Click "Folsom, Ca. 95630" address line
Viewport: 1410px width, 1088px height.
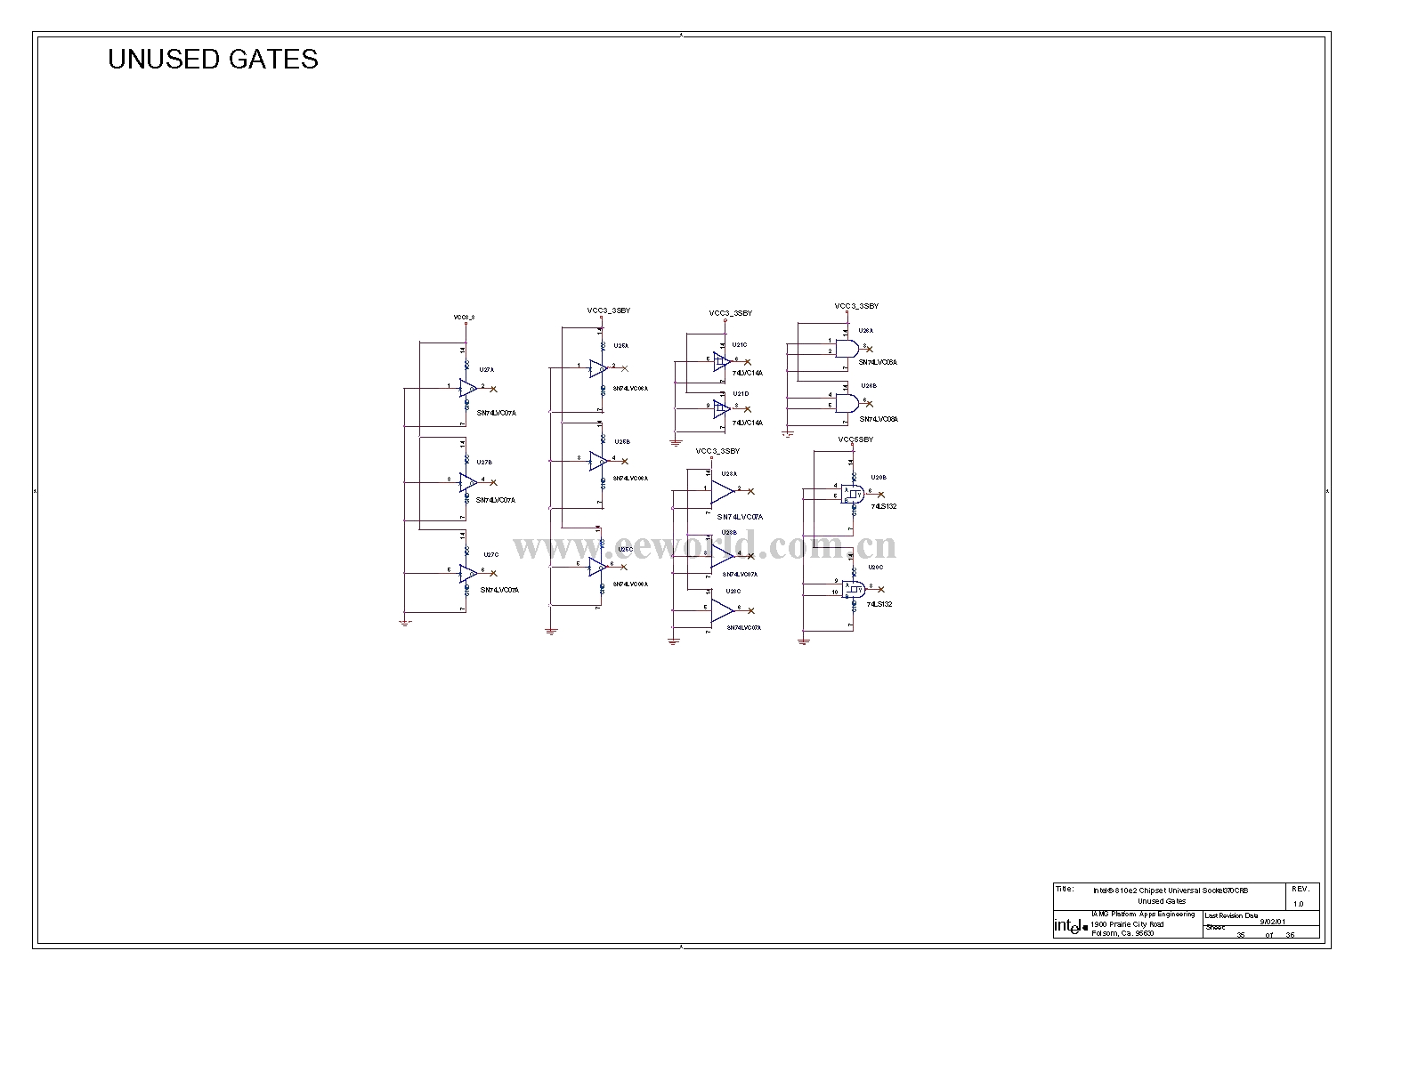[1122, 933]
